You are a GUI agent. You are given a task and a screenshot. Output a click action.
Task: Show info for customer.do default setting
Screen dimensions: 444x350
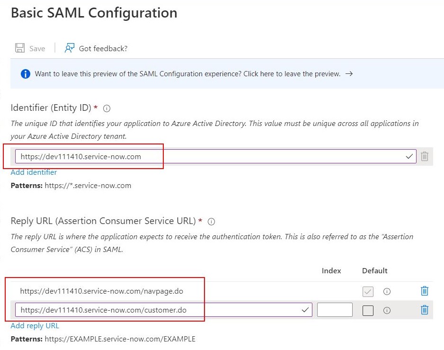387,310
